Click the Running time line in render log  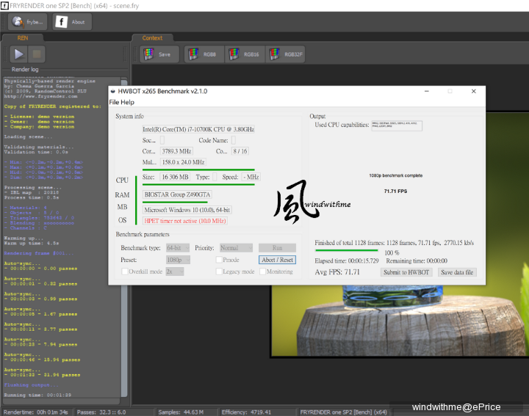coord(37,395)
